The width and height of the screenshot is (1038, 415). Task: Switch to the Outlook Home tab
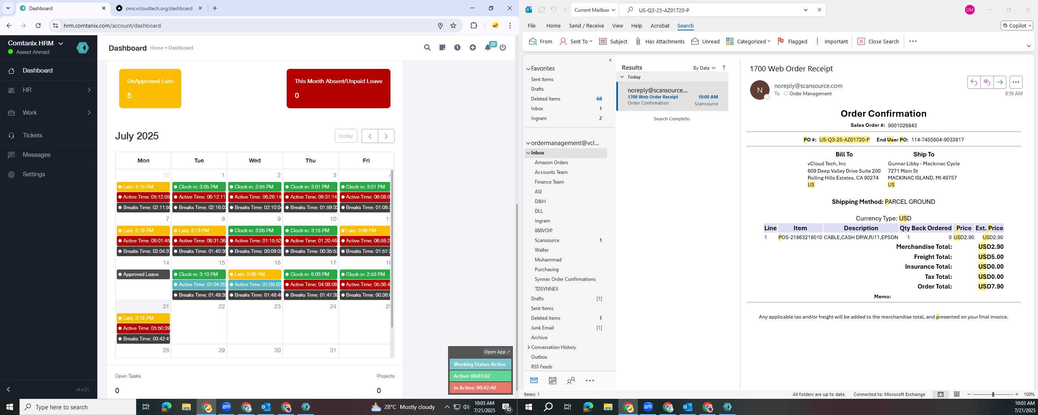coord(553,26)
